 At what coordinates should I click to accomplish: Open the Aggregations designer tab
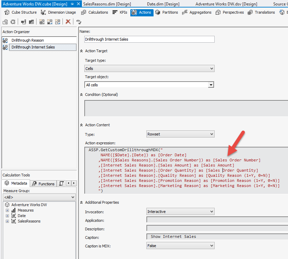[x=197, y=12]
